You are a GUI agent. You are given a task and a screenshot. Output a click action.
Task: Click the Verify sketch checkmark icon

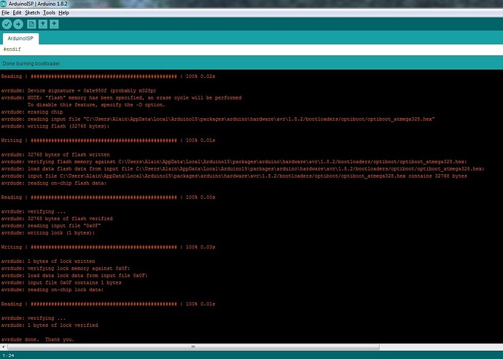(7, 24)
